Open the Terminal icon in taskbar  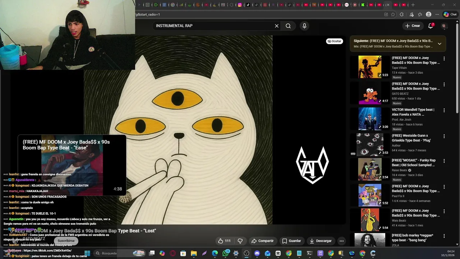tap(309, 253)
